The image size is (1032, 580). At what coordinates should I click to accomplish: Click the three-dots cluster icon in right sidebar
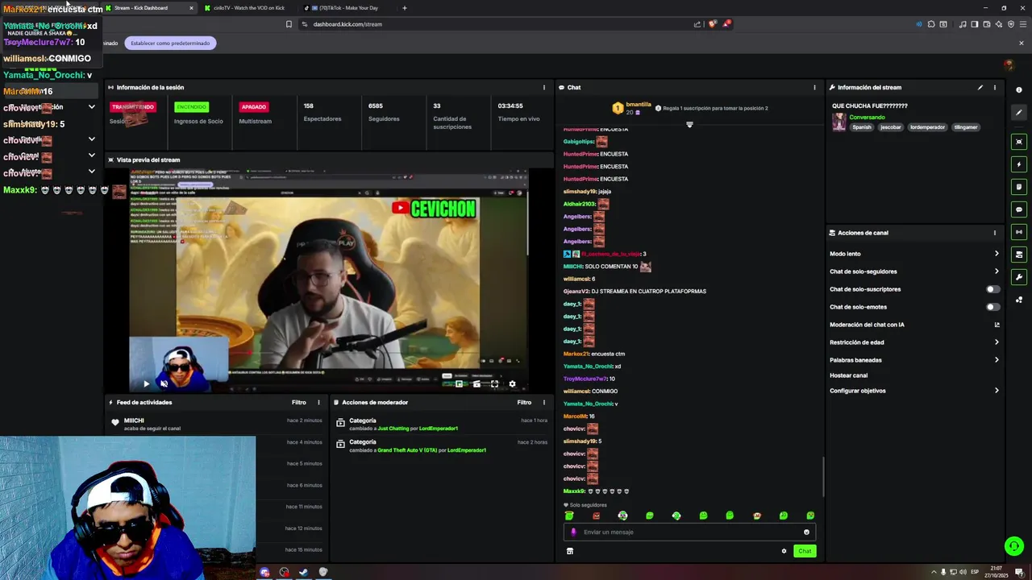[1019, 300]
